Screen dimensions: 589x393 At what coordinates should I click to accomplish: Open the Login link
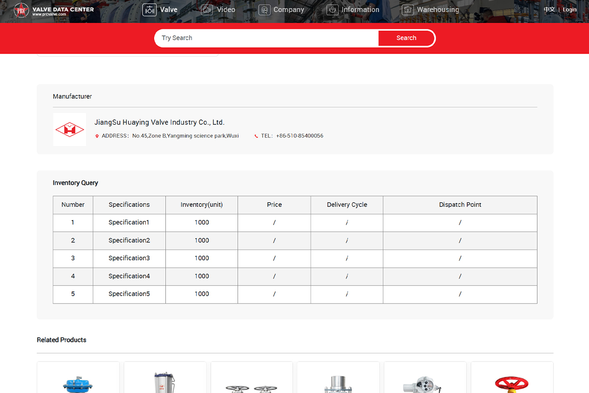tap(569, 10)
